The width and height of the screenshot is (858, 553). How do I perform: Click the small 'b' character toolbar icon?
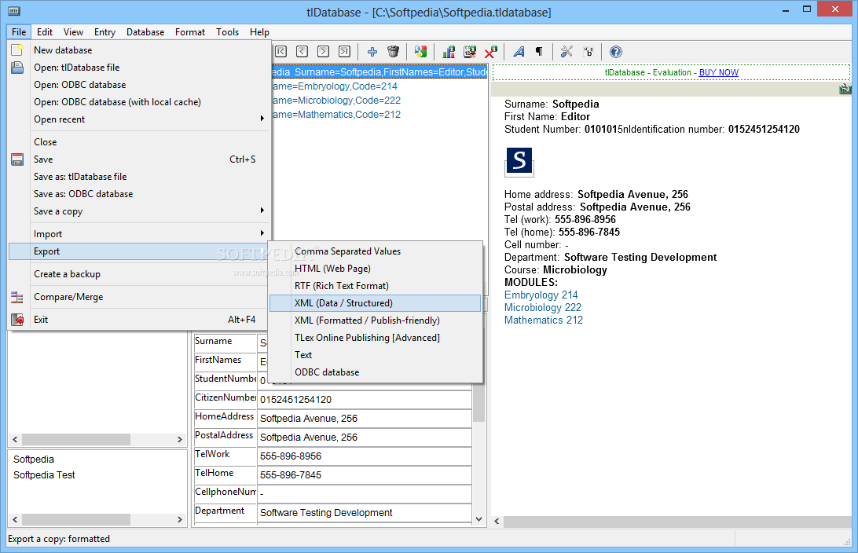pos(588,52)
